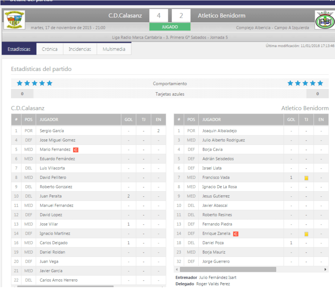
Task: Sort Atletico Benidorm table by JUGADOR column
Action: pos(211,120)
